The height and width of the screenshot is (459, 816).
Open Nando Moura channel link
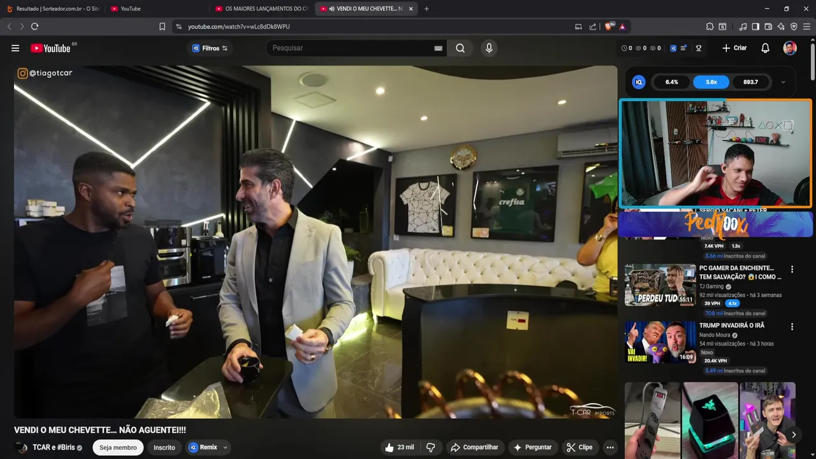pos(715,335)
